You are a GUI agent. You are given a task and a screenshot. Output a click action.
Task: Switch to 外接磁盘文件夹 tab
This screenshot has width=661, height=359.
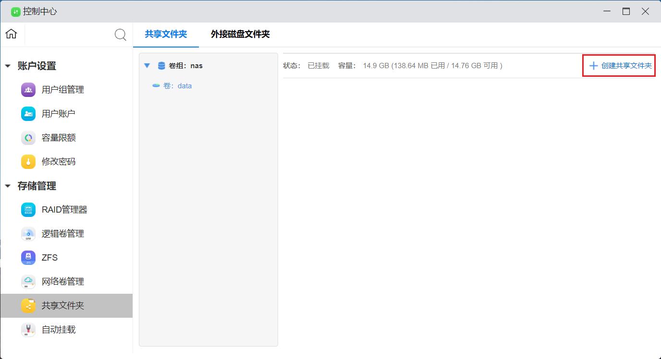240,35
